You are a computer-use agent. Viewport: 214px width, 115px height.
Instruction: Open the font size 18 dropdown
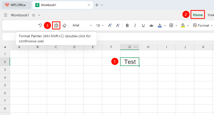[103, 25]
